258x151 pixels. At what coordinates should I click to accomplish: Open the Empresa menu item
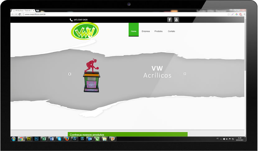(x=146, y=31)
